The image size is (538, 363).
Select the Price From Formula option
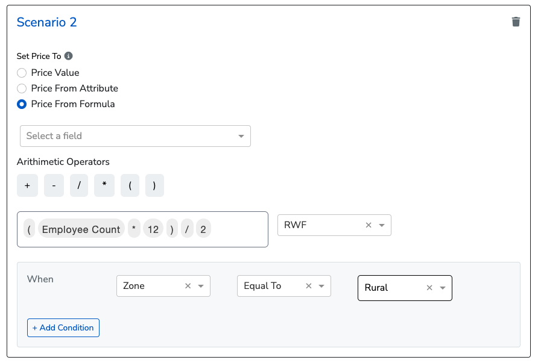22,104
